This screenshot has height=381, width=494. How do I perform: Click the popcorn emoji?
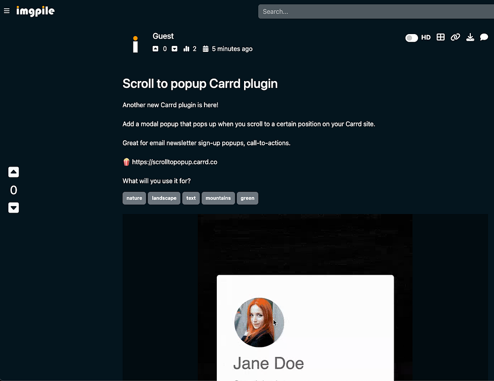[126, 162]
